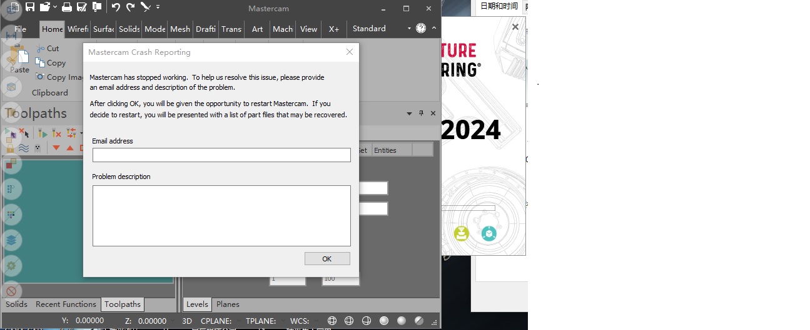Toggle the pin on the Levels panel
This screenshot has width=810, height=330.
(x=421, y=114)
